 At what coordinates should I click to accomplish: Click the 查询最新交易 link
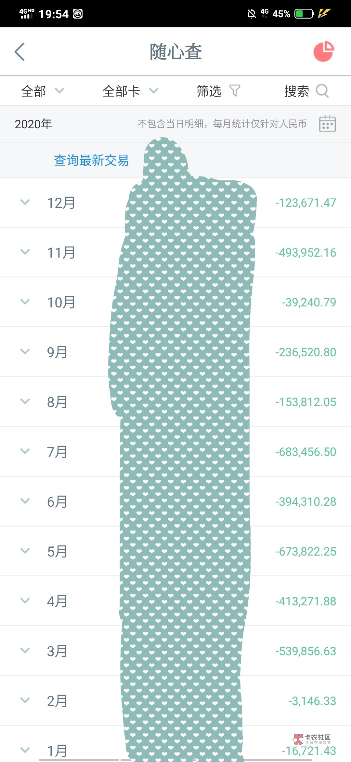pos(91,160)
